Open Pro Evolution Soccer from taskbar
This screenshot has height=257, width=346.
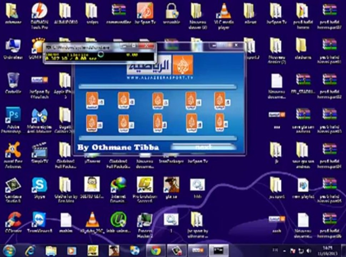pos(93,251)
